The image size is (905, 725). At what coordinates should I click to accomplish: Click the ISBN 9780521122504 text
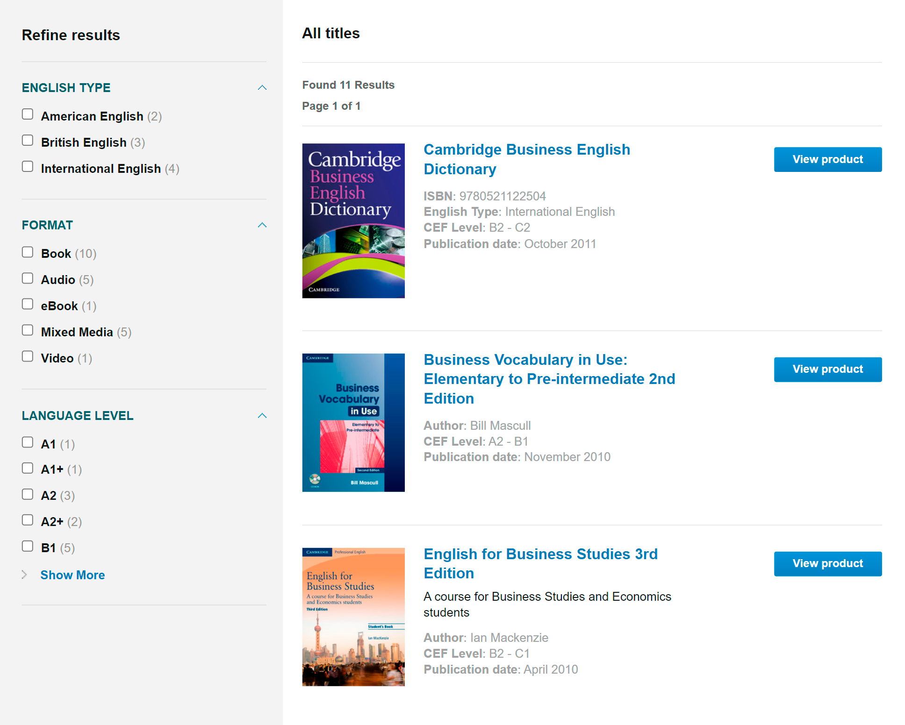click(x=485, y=196)
